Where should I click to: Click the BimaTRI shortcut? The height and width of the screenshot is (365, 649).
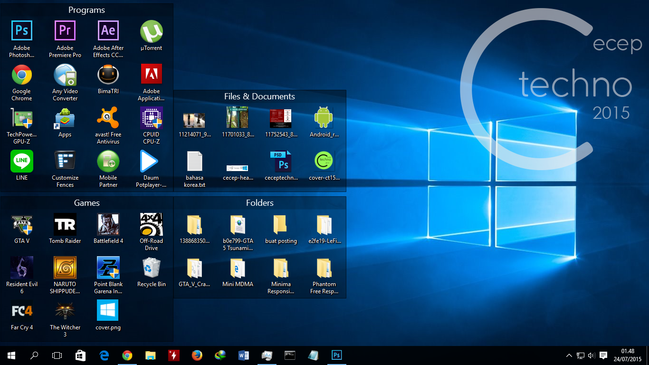coord(108,75)
